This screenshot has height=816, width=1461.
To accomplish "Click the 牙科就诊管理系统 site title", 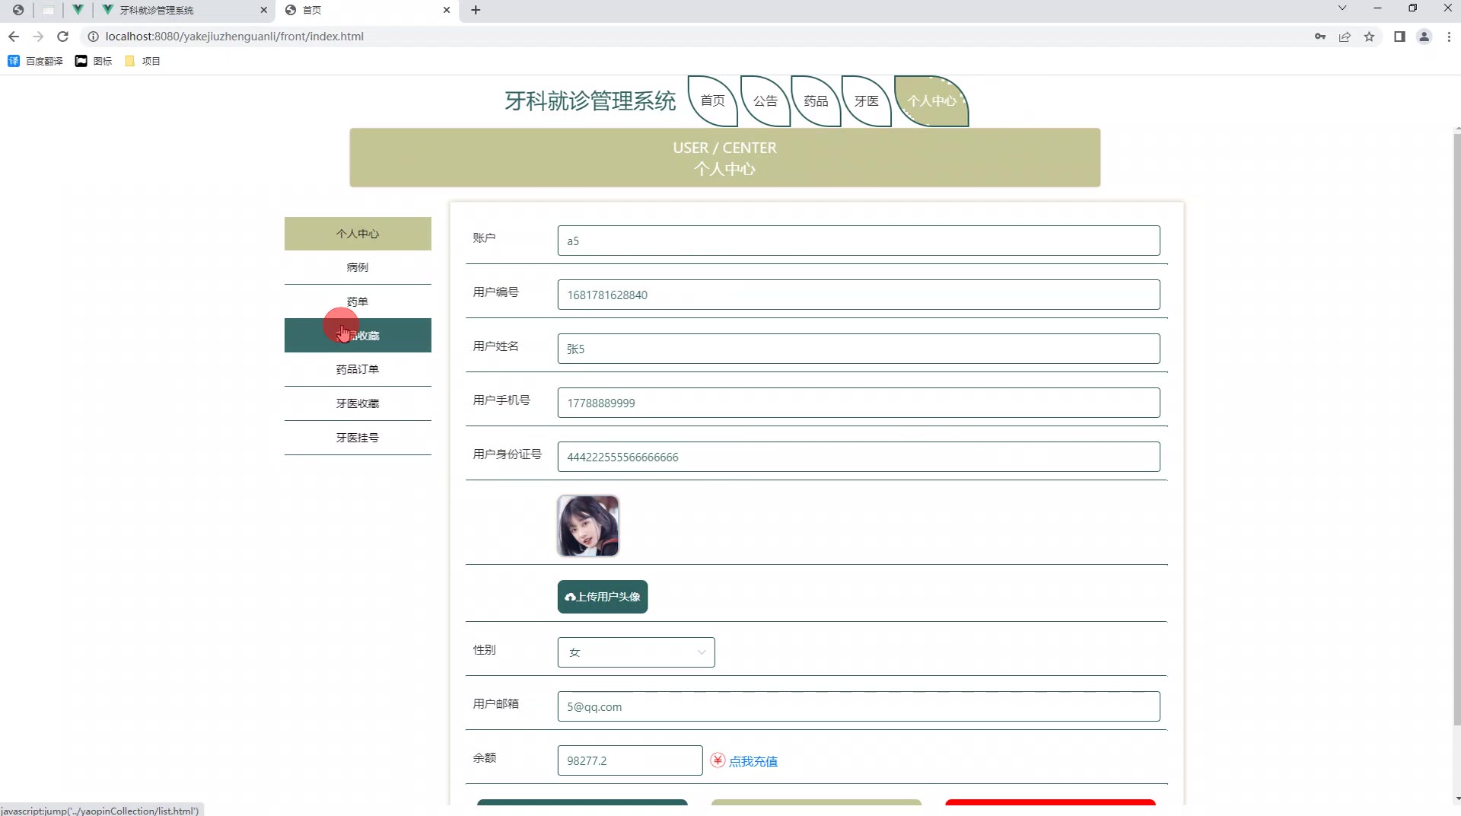I will coord(590,100).
